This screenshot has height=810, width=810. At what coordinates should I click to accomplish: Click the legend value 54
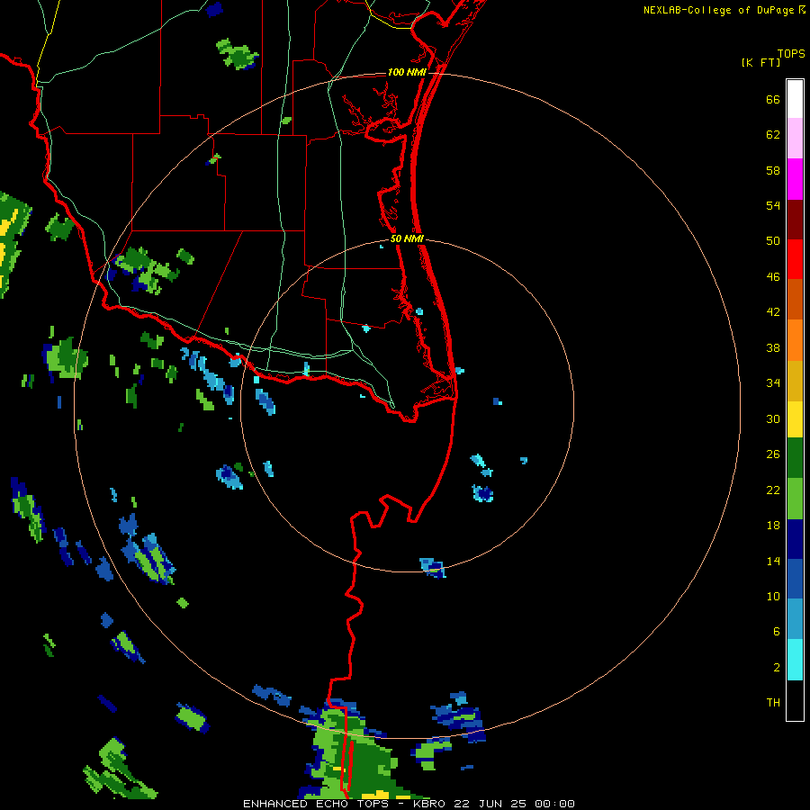773,205
